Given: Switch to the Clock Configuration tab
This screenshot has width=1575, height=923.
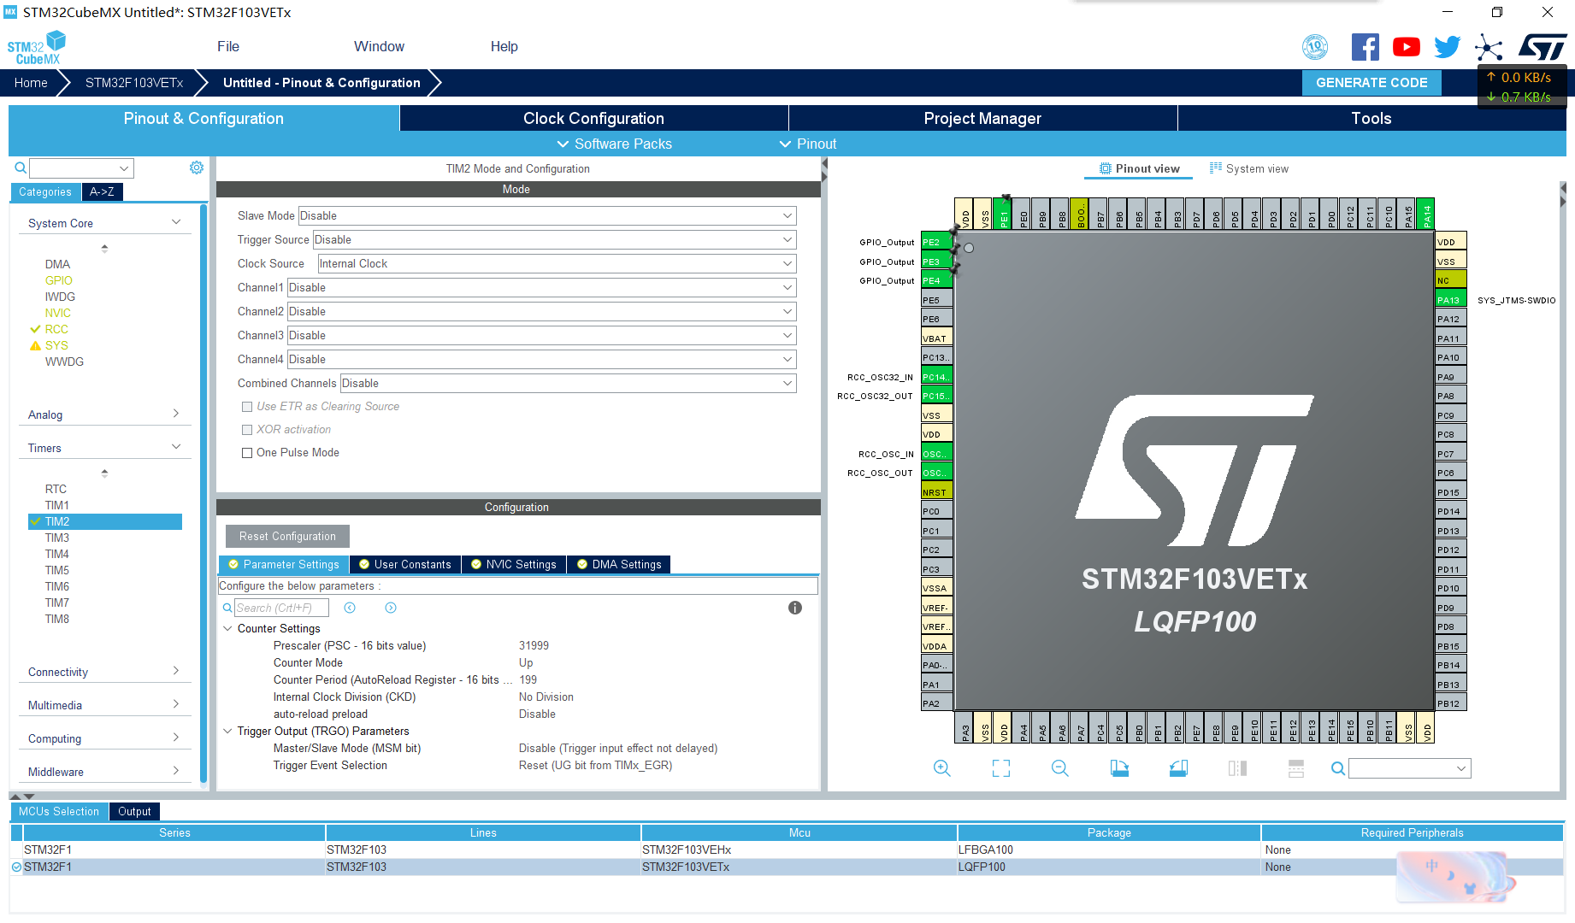Looking at the screenshot, I should pyautogui.click(x=593, y=118).
